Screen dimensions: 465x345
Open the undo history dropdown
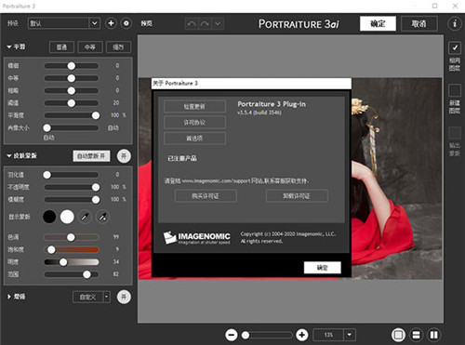(x=218, y=23)
